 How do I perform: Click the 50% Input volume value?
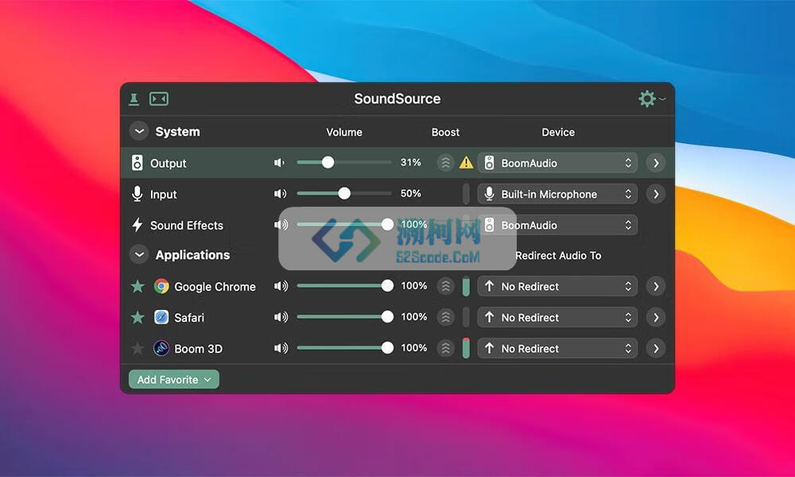(411, 193)
